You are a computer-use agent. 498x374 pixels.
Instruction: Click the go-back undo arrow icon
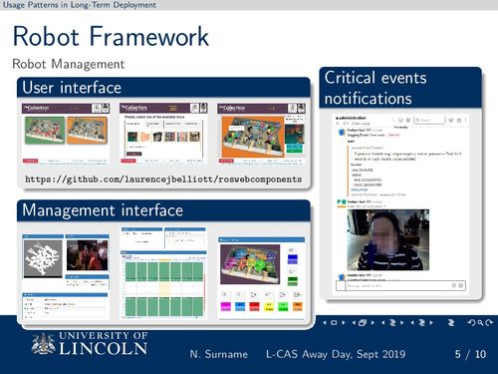click(x=471, y=322)
